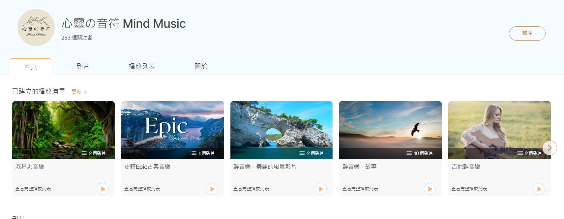This screenshot has height=219, width=564.
Task: Select the 首頁 tab
Action: point(30,67)
